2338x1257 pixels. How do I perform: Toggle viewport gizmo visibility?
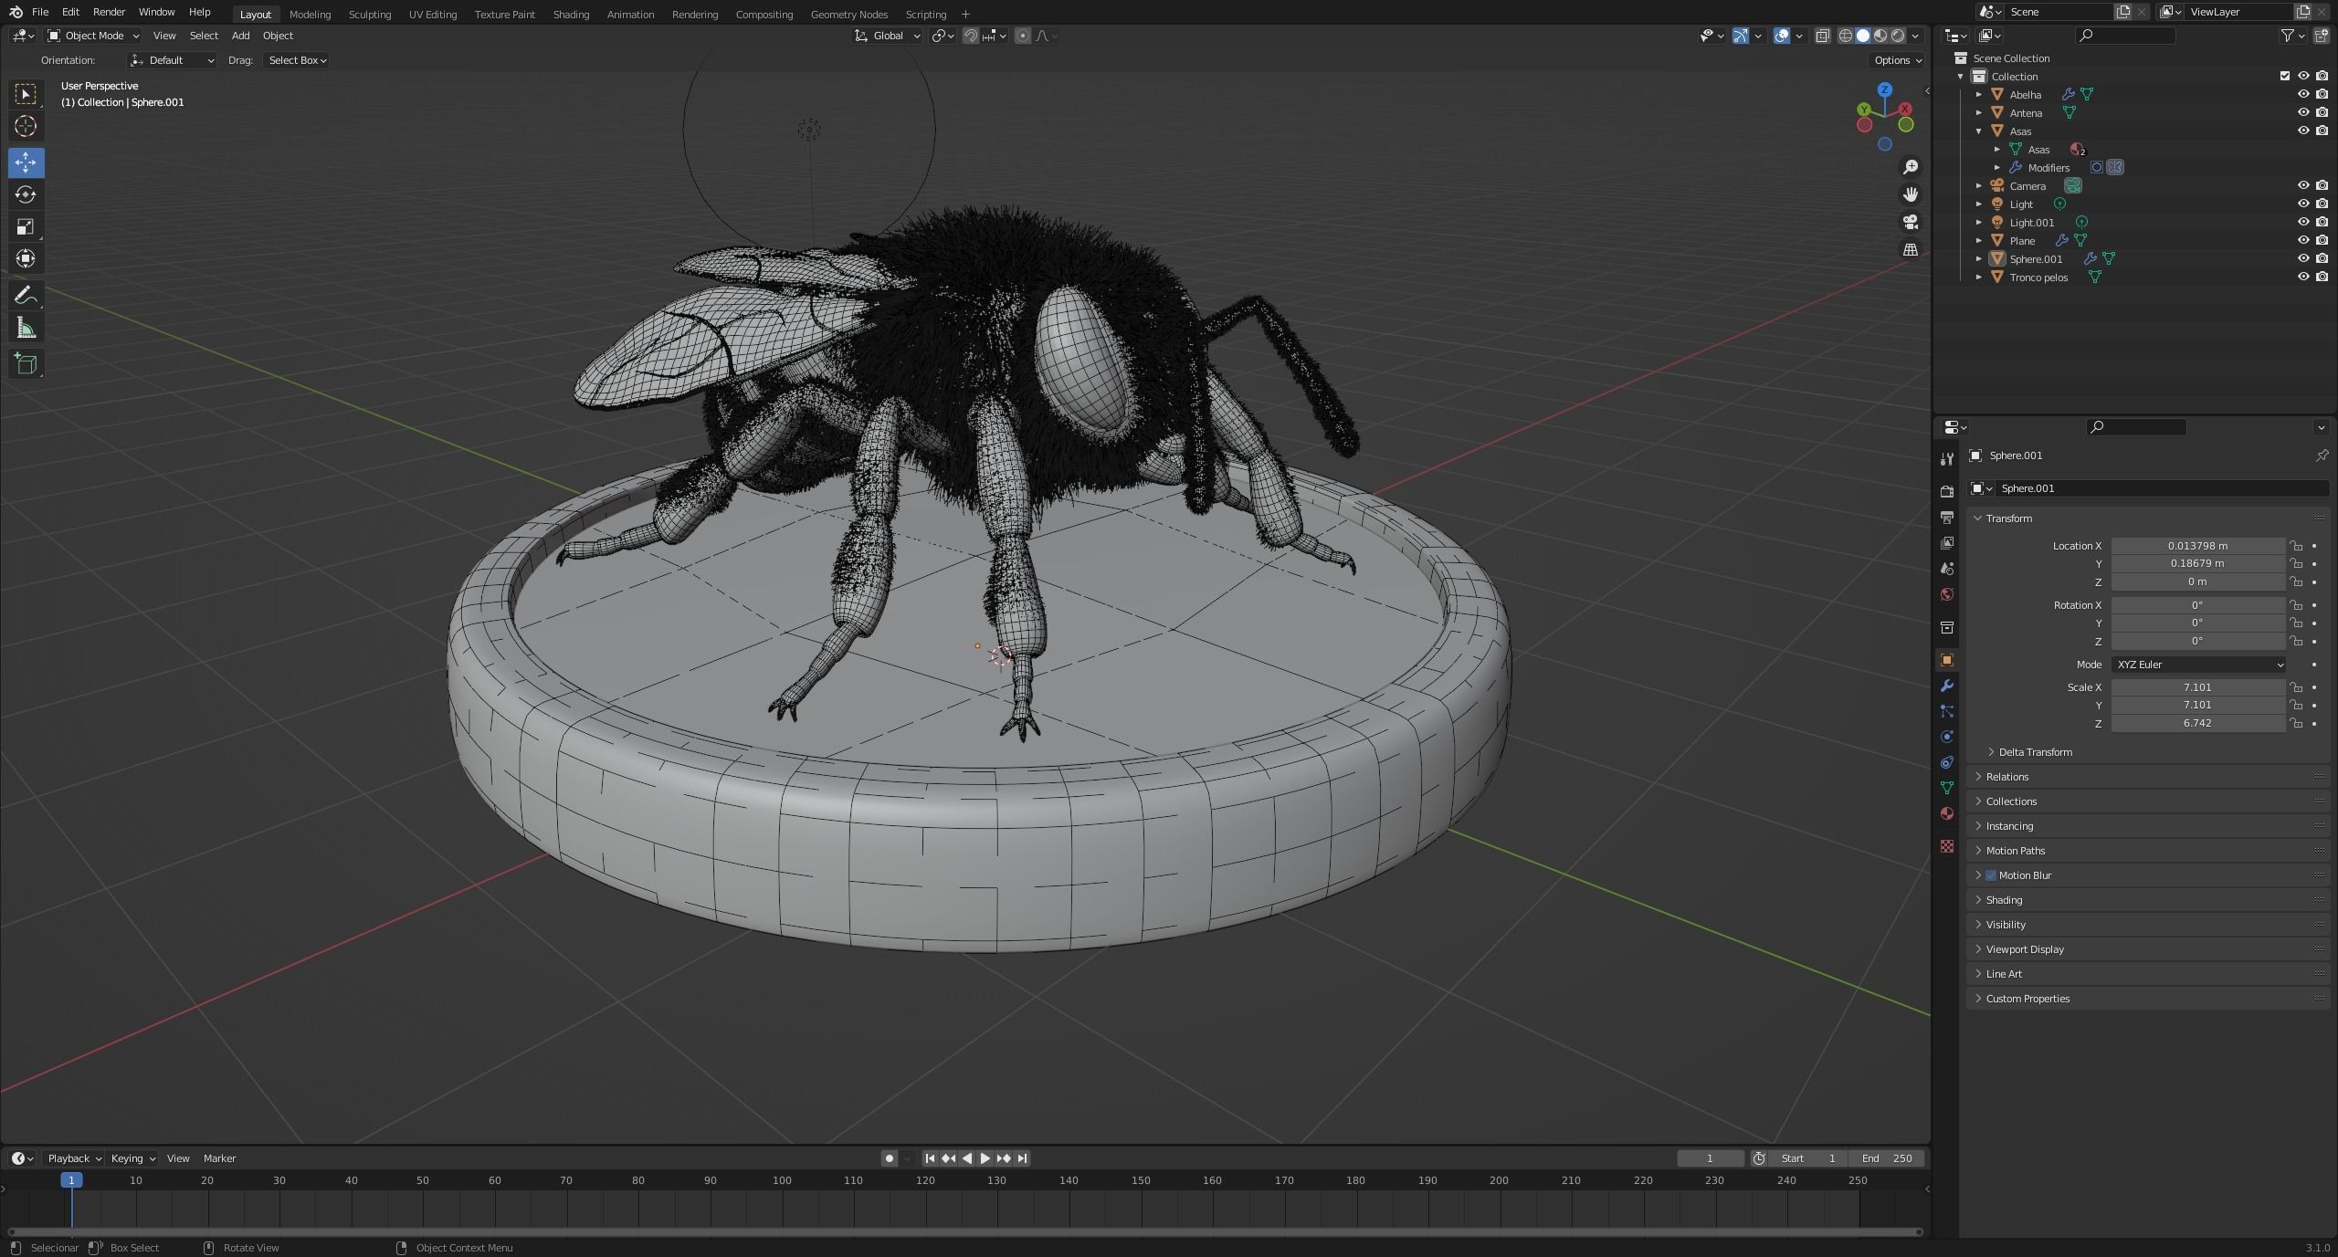(1741, 36)
